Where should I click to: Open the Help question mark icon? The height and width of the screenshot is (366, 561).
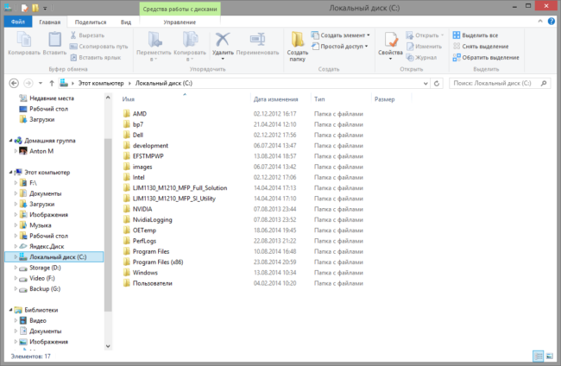(552, 22)
